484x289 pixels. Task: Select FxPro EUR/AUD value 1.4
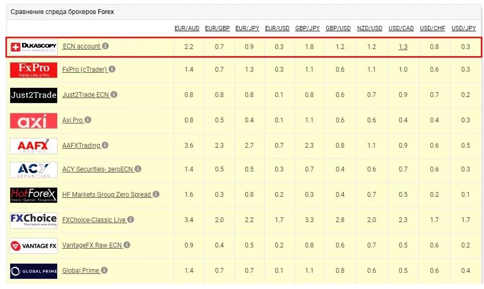coord(189,70)
